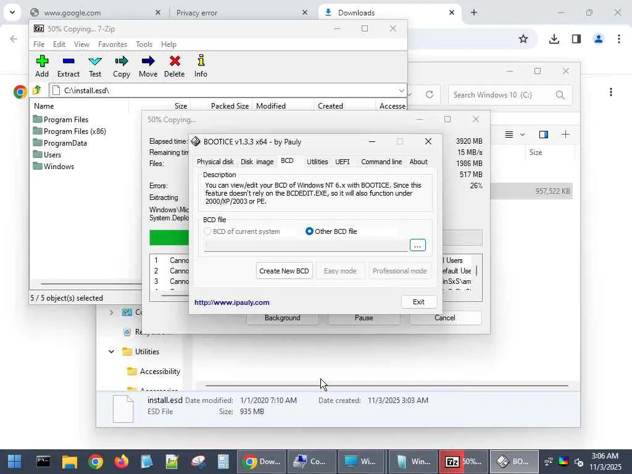
Task: Toggle Chrome side panel icon
Action: 576,39
